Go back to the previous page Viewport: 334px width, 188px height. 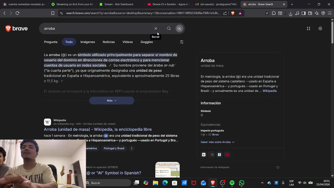tap(4, 13)
